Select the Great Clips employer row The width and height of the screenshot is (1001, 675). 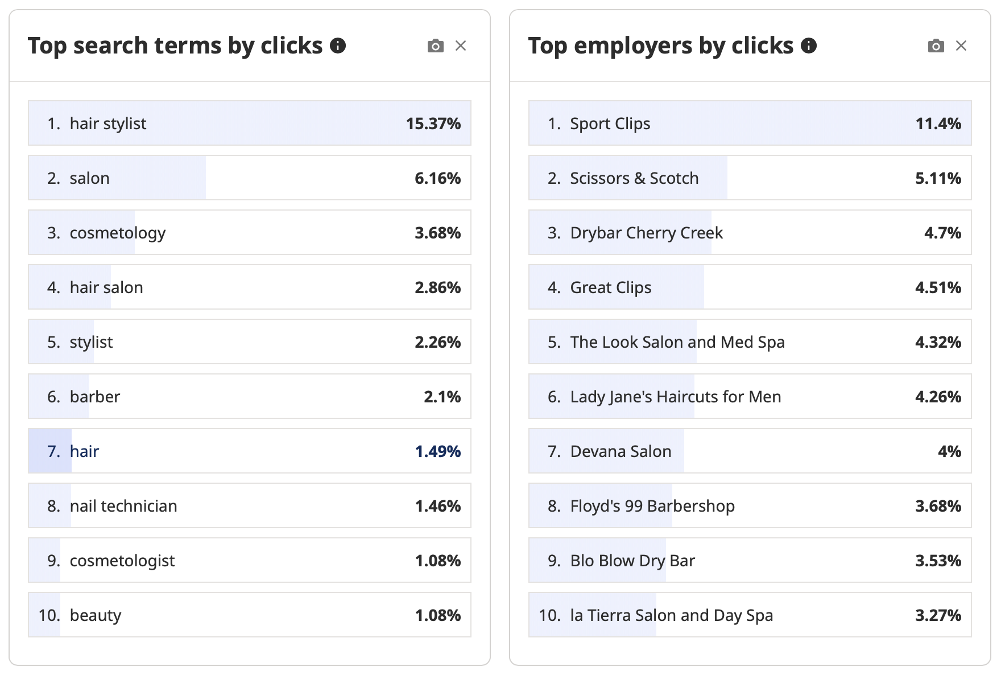coord(750,287)
